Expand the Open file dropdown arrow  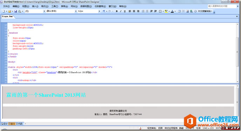(x=13, y=11)
